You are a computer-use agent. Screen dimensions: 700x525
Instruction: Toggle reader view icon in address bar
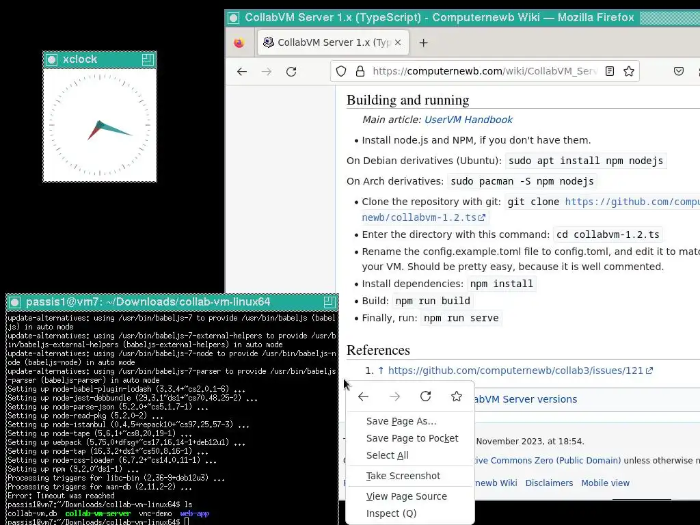point(610,71)
